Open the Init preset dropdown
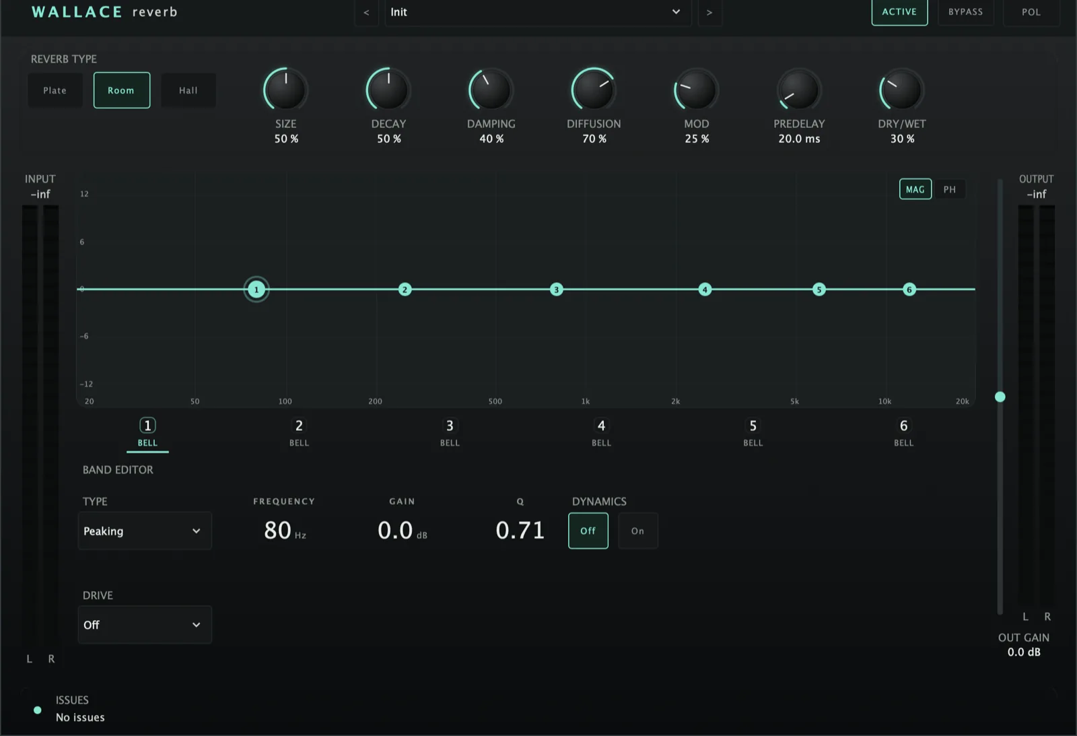 538,12
